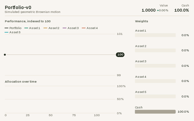Toggle Portfolio series in chart legend

click(x=13, y=28)
